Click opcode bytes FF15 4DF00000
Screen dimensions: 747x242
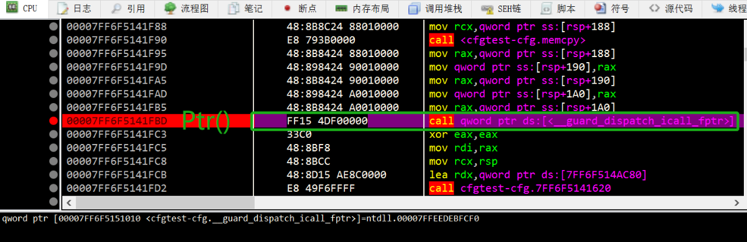(327, 121)
